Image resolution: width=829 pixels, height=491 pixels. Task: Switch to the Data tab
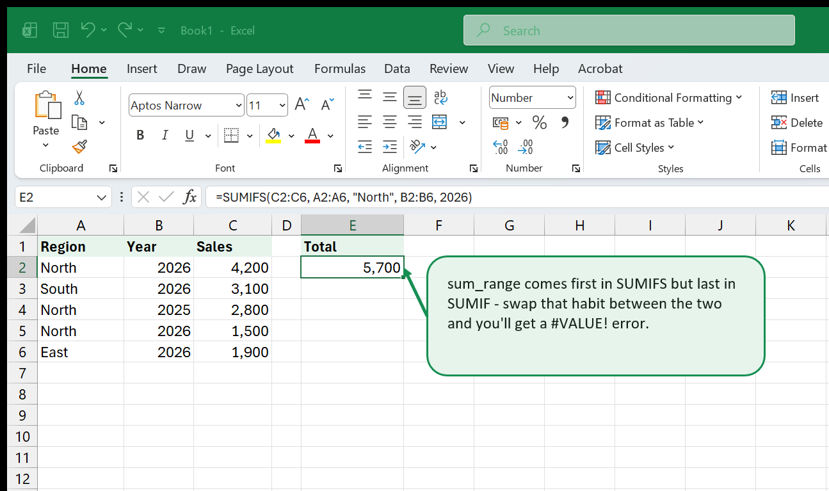coord(397,68)
